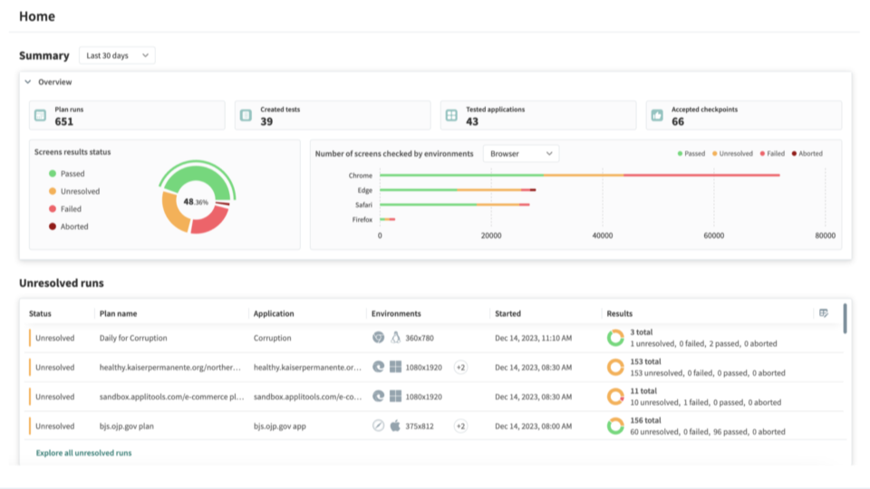Screen dimensions: 870x489
Task: Expand +2 environments in healthy.kaiserpermanente row
Action: [x=460, y=368]
